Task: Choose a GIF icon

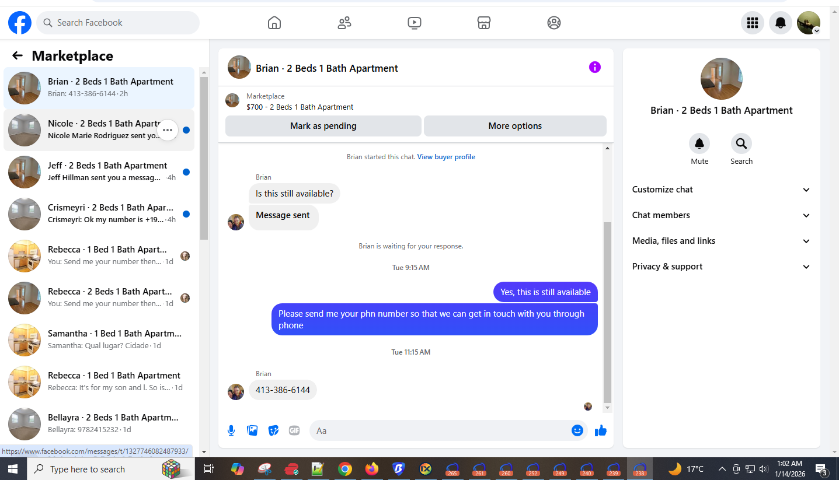Action: click(294, 430)
